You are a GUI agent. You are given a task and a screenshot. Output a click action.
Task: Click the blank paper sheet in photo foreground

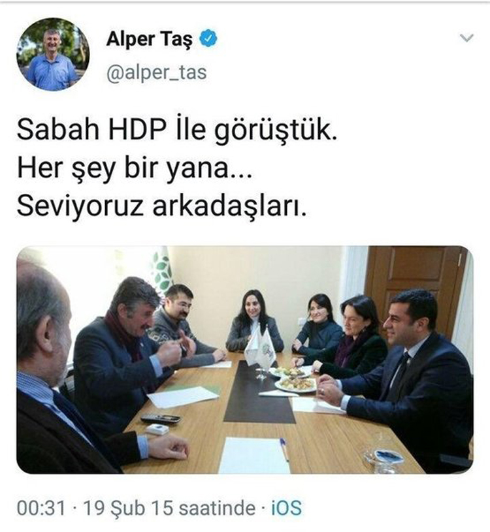tap(255, 456)
